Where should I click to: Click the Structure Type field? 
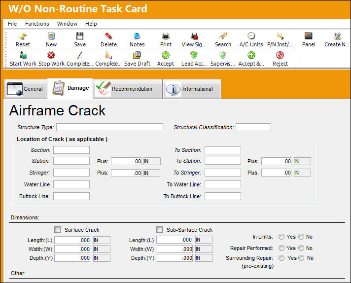(109, 127)
